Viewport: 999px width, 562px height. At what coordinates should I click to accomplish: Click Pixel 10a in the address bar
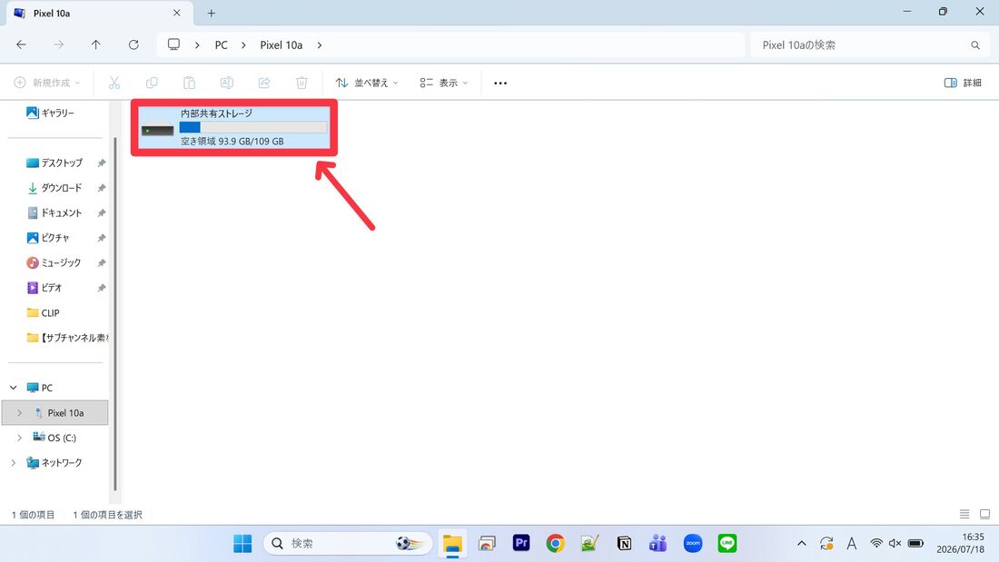point(281,45)
